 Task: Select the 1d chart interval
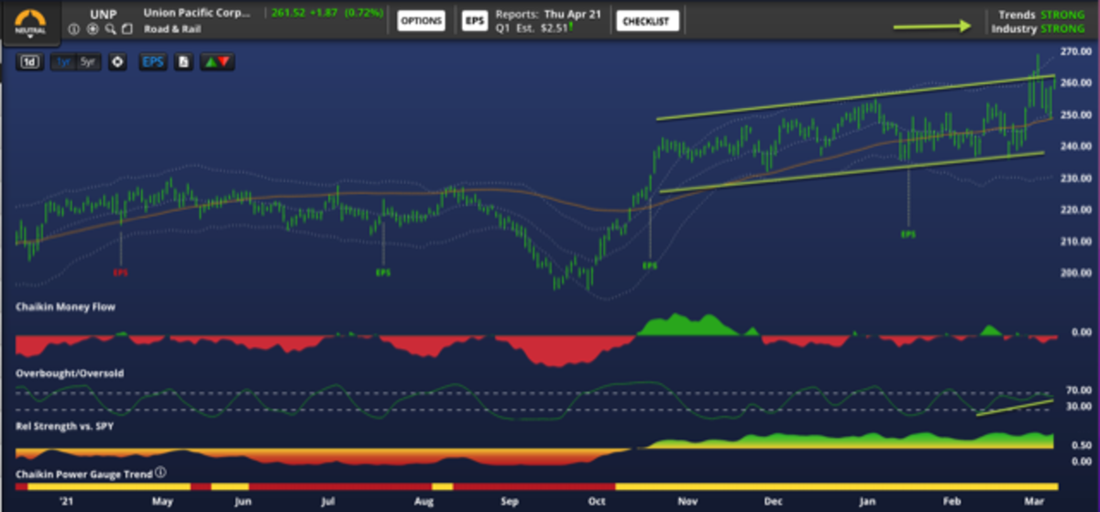pyautogui.click(x=30, y=62)
